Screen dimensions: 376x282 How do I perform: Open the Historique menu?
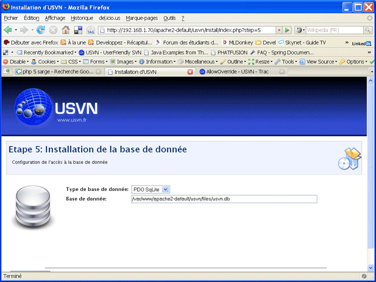(x=82, y=18)
